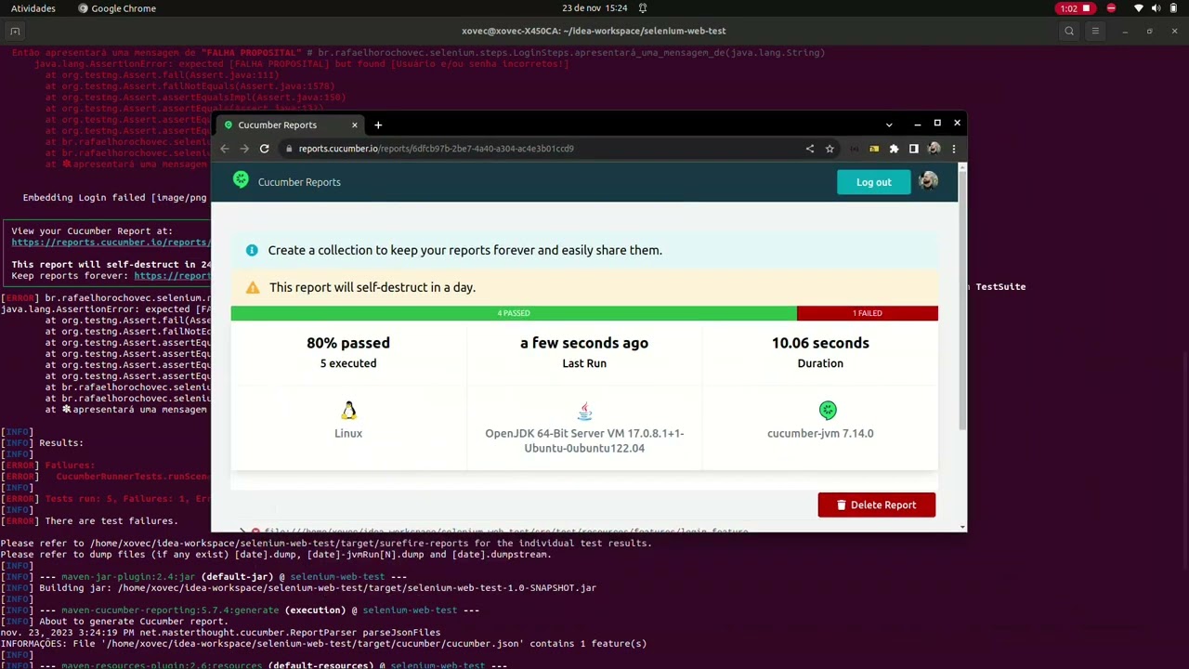
Task: Open Google Chrome app menu in top bar
Action: pos(117,8)
